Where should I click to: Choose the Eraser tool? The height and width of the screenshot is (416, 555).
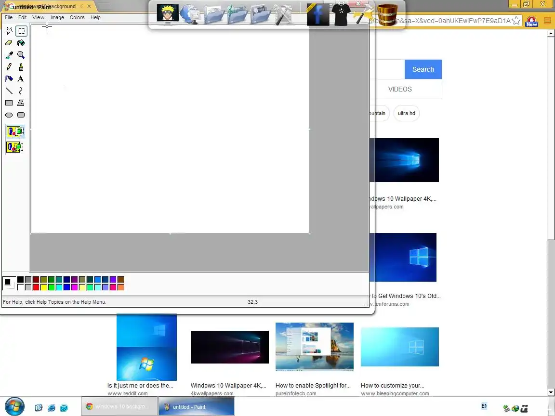9,43
